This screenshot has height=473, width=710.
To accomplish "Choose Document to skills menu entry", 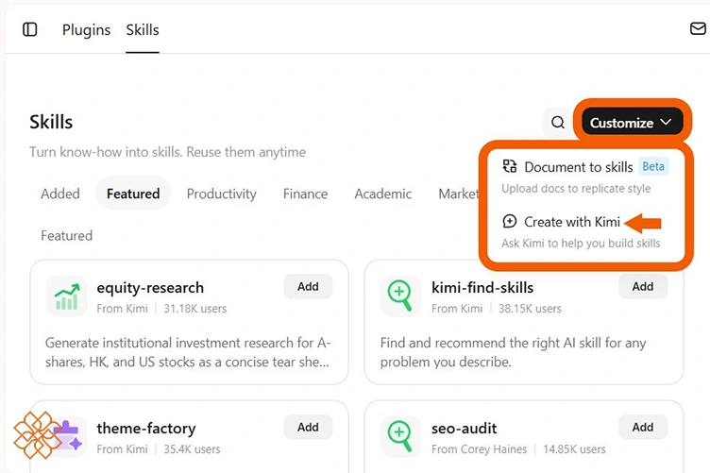I will [x=585, y=177].
